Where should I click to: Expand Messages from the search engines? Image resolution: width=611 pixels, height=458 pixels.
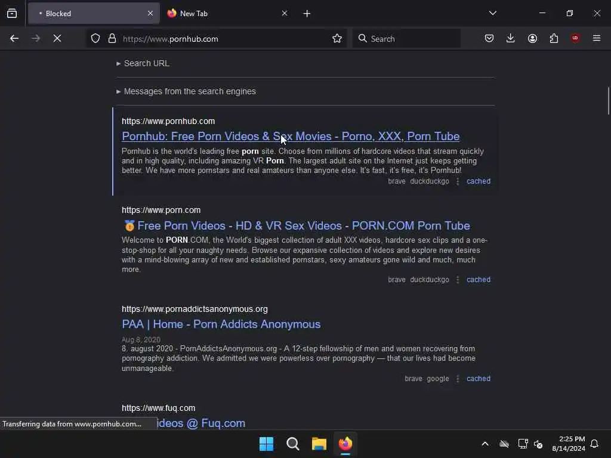(186, 91)
